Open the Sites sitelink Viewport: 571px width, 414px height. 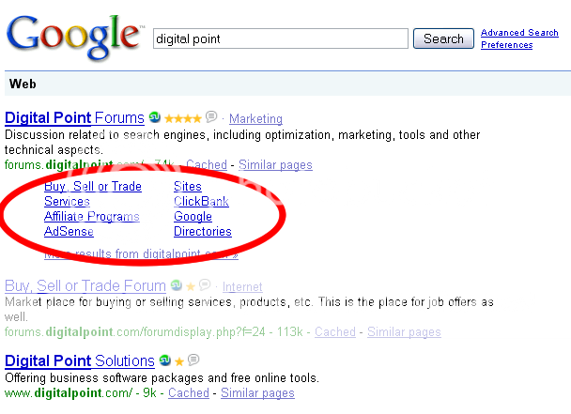(x=188, y=187)
